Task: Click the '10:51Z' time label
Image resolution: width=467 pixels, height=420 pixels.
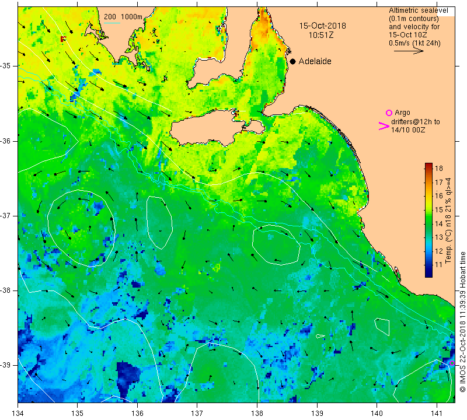Action: click(320, 35)
